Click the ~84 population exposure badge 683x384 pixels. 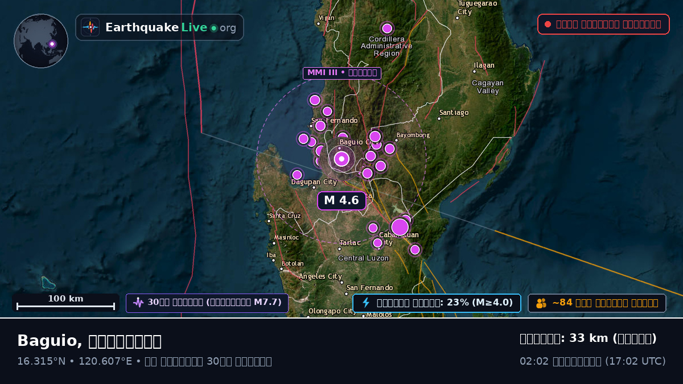pyautogui.click(x=597, y=303)
